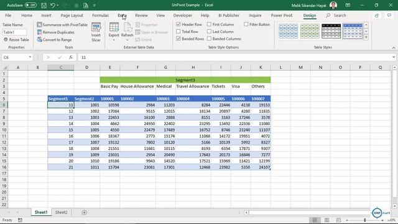The image size is (398, 224).
Task: Toggle the AutoSave switch
Action: (x=30, y=5)
